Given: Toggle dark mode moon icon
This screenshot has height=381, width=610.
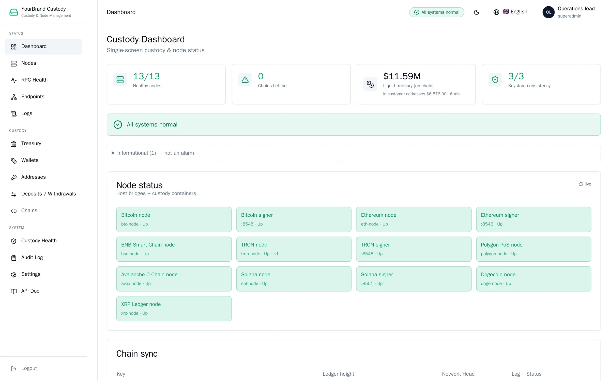Looking at the screenshot, I should 477,12.
